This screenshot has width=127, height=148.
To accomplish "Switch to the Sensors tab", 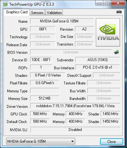I will (37, 13).
